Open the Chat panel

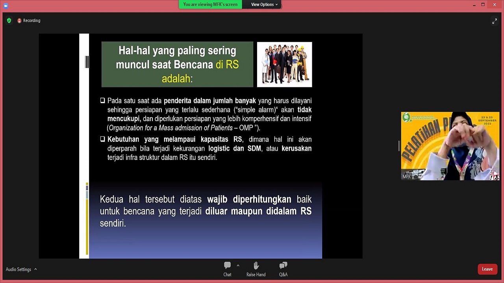coord(227,269)
